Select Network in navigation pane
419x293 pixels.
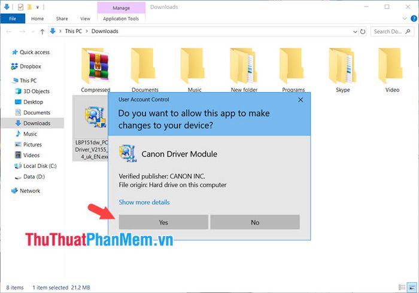(x=30, y=191)
